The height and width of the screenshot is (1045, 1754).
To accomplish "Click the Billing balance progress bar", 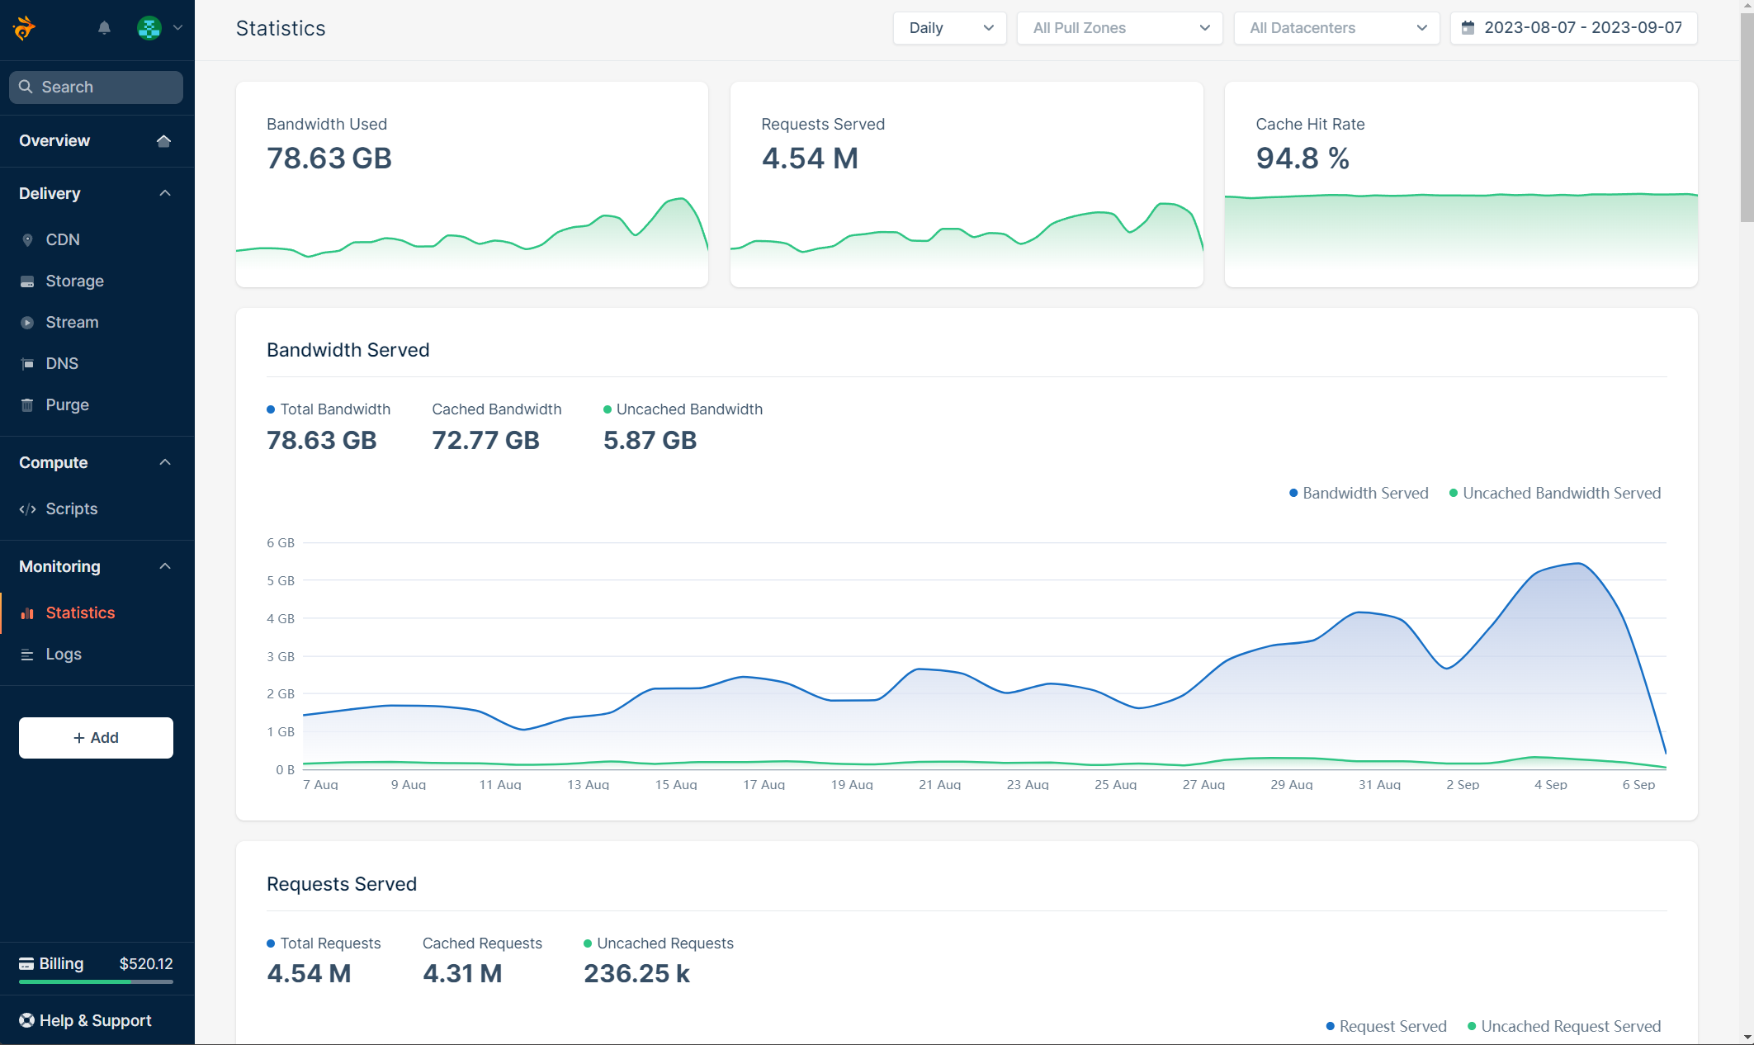I will [96, 982].
